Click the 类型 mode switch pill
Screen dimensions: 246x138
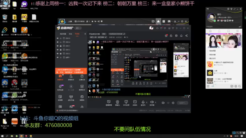click(78, 28)
